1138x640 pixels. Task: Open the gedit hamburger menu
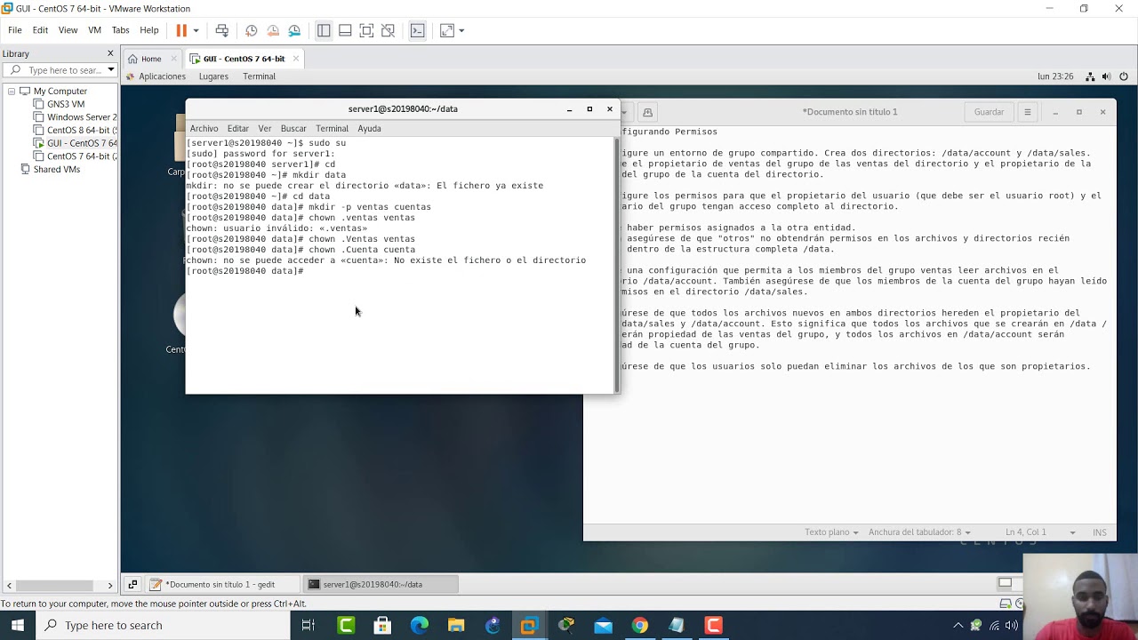(1027, 112)
